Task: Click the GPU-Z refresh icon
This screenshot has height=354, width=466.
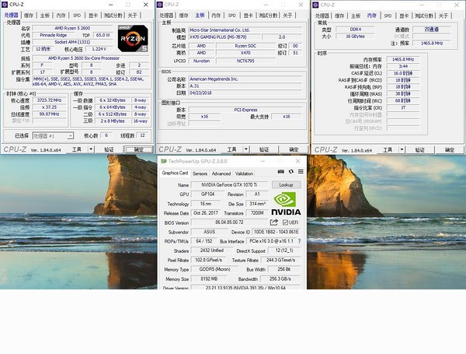Action: point(291,171)
